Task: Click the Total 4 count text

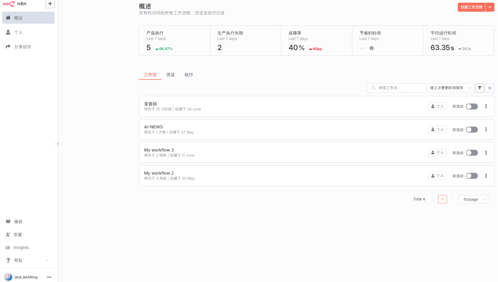Action: pyautogui.click(x=419, y=199)
